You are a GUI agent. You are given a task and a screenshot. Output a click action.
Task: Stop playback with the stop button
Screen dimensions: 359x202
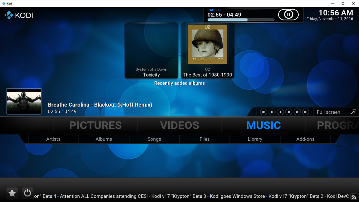click(x=289, y=112)
